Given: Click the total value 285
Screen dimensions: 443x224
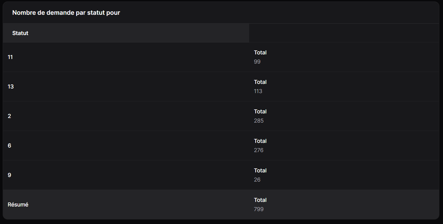Looking at the screenshot, I should (259, 121).
